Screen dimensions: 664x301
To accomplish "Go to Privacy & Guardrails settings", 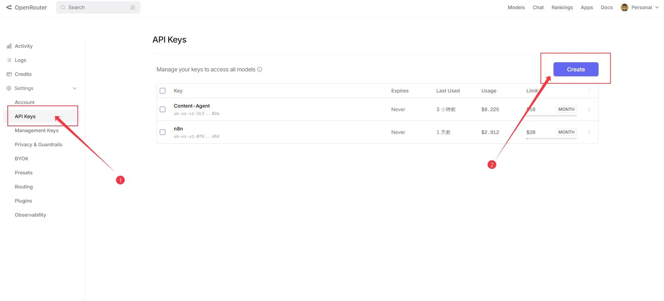I will (x=38, y=145).
